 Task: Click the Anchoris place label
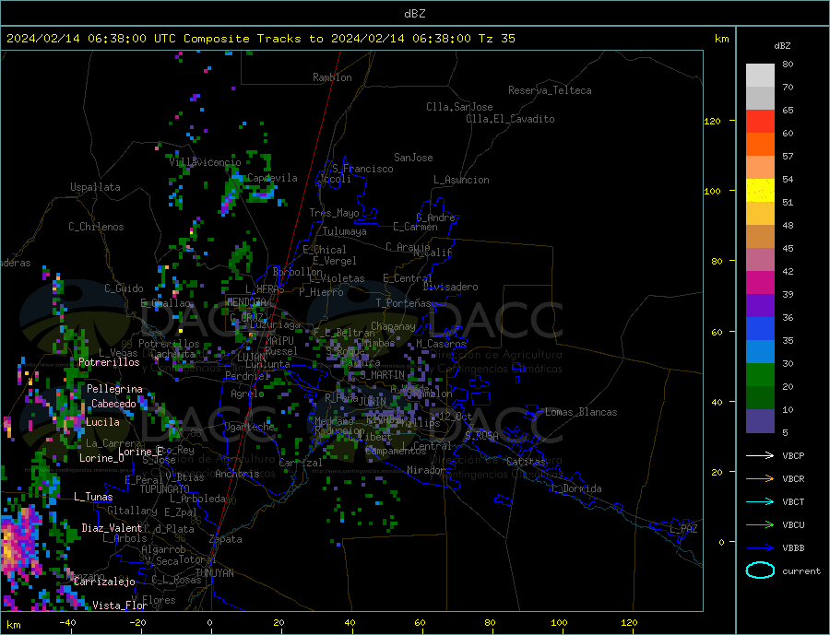point(237,474)
